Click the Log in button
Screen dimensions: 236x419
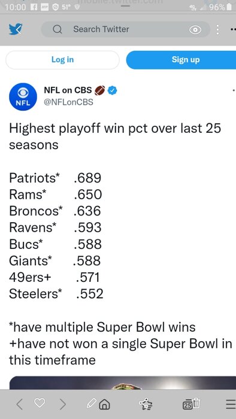point(62,60)
